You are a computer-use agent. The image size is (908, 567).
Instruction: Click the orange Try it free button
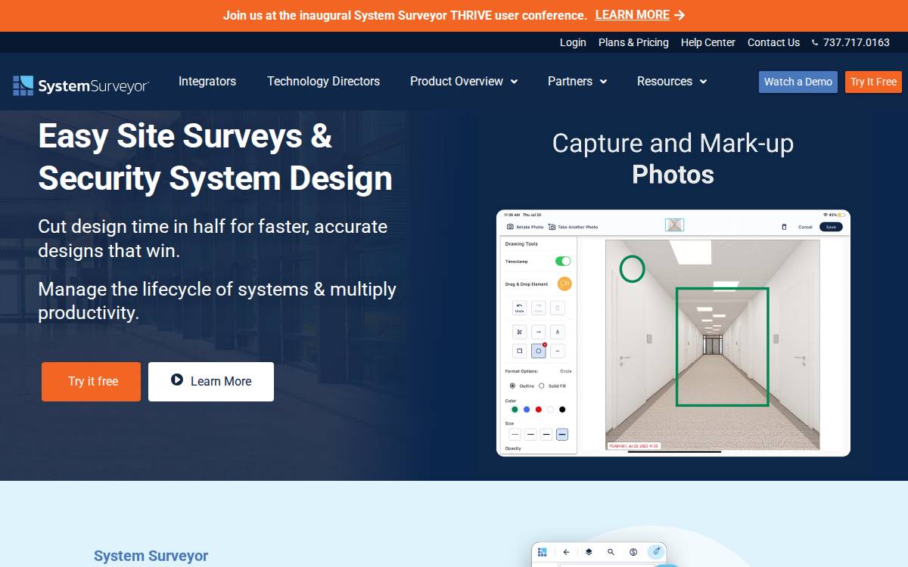91,381
